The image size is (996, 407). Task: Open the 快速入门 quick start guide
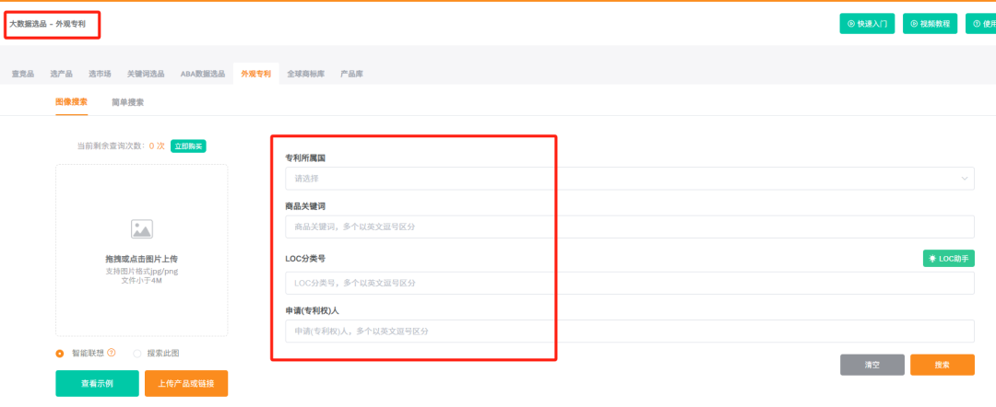[x=867, y=23]
